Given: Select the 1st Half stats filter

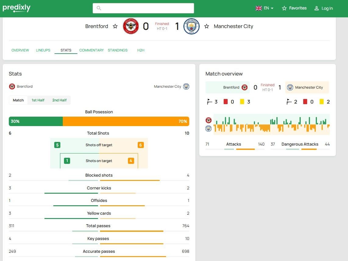Looking at the screenshot, I should coord(38,100).
